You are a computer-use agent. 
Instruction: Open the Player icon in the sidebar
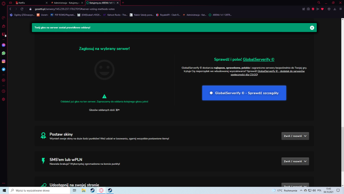coord(3,80)
